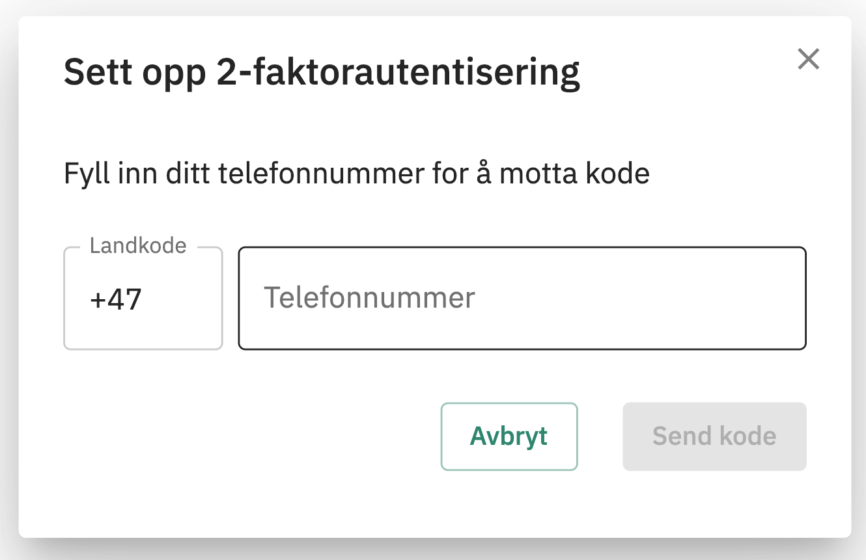Click inside the Landkode outlined box
Image resolution: width=866 pixels, height=560 pixels.
(x=143, y=306)
